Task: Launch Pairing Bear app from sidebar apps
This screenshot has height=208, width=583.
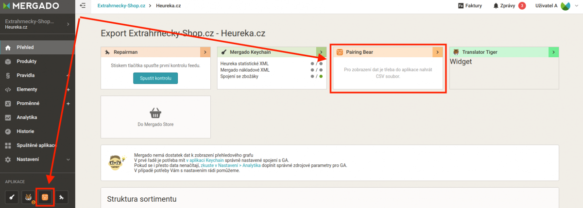Action: [45, 197]
